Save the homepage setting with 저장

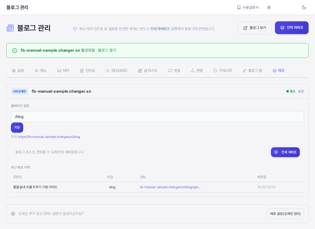point(17,128)
